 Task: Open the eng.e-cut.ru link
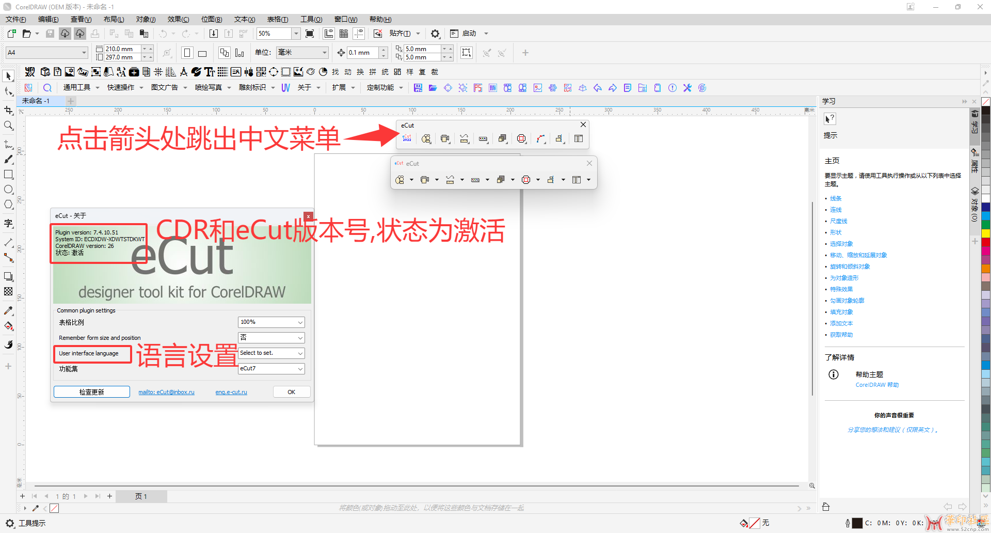(x=231, y=393)
